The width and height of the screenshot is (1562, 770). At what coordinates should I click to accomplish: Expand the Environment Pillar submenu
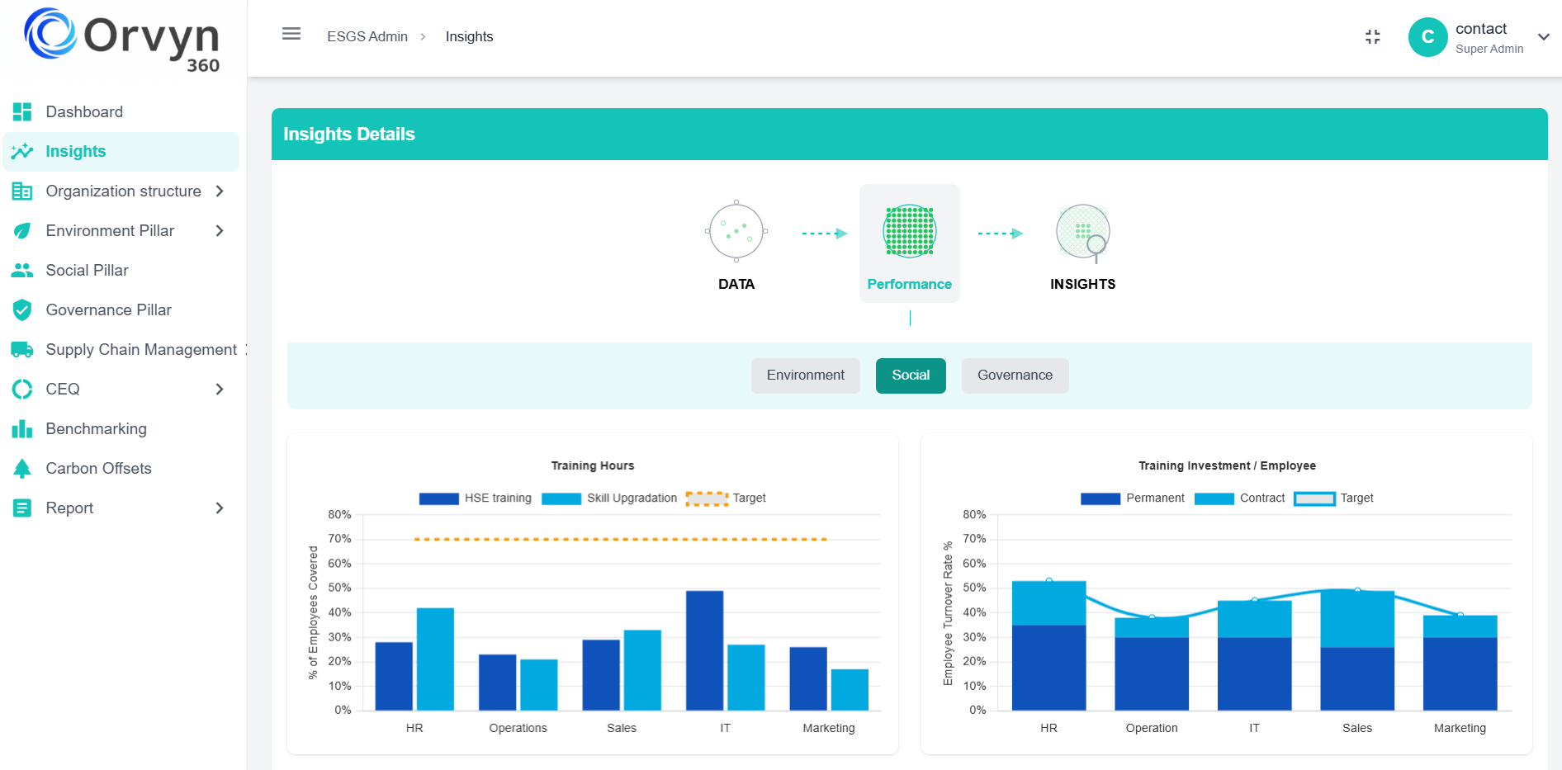[x=220, y=230]
